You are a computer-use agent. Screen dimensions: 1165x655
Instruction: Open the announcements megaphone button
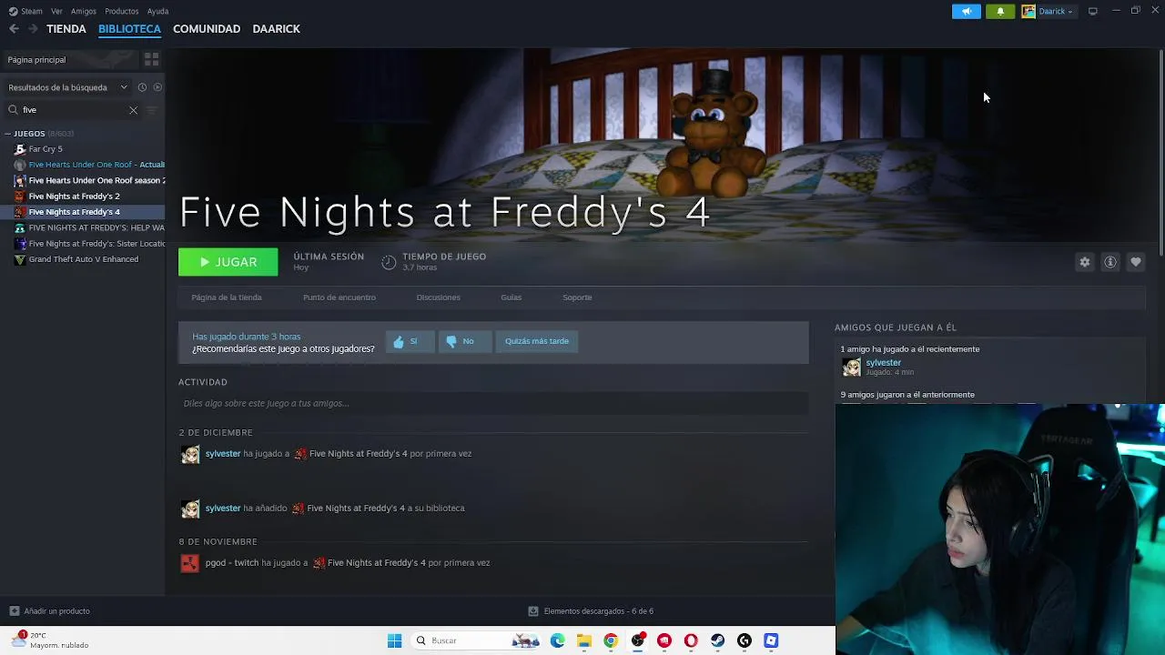click(967, 11)
